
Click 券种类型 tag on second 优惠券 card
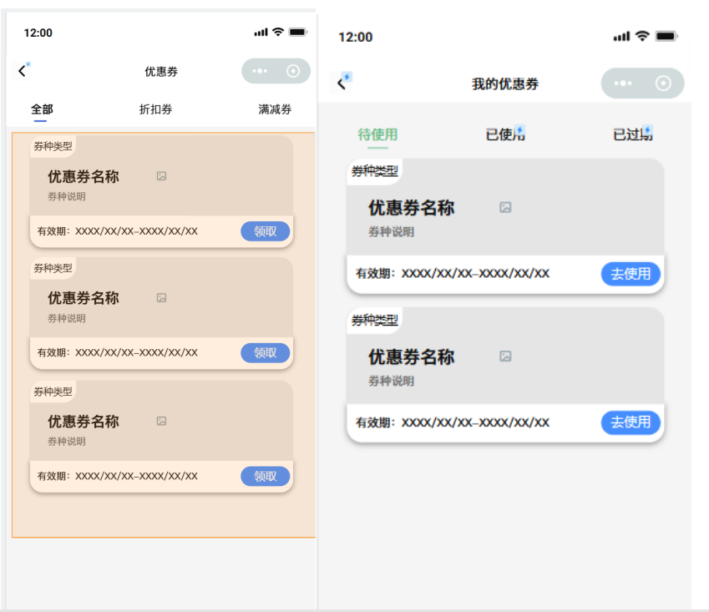click(53, 268)
